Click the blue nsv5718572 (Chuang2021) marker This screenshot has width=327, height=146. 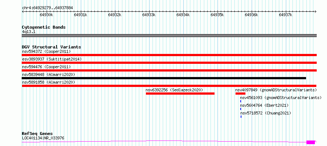click(241, 117)
